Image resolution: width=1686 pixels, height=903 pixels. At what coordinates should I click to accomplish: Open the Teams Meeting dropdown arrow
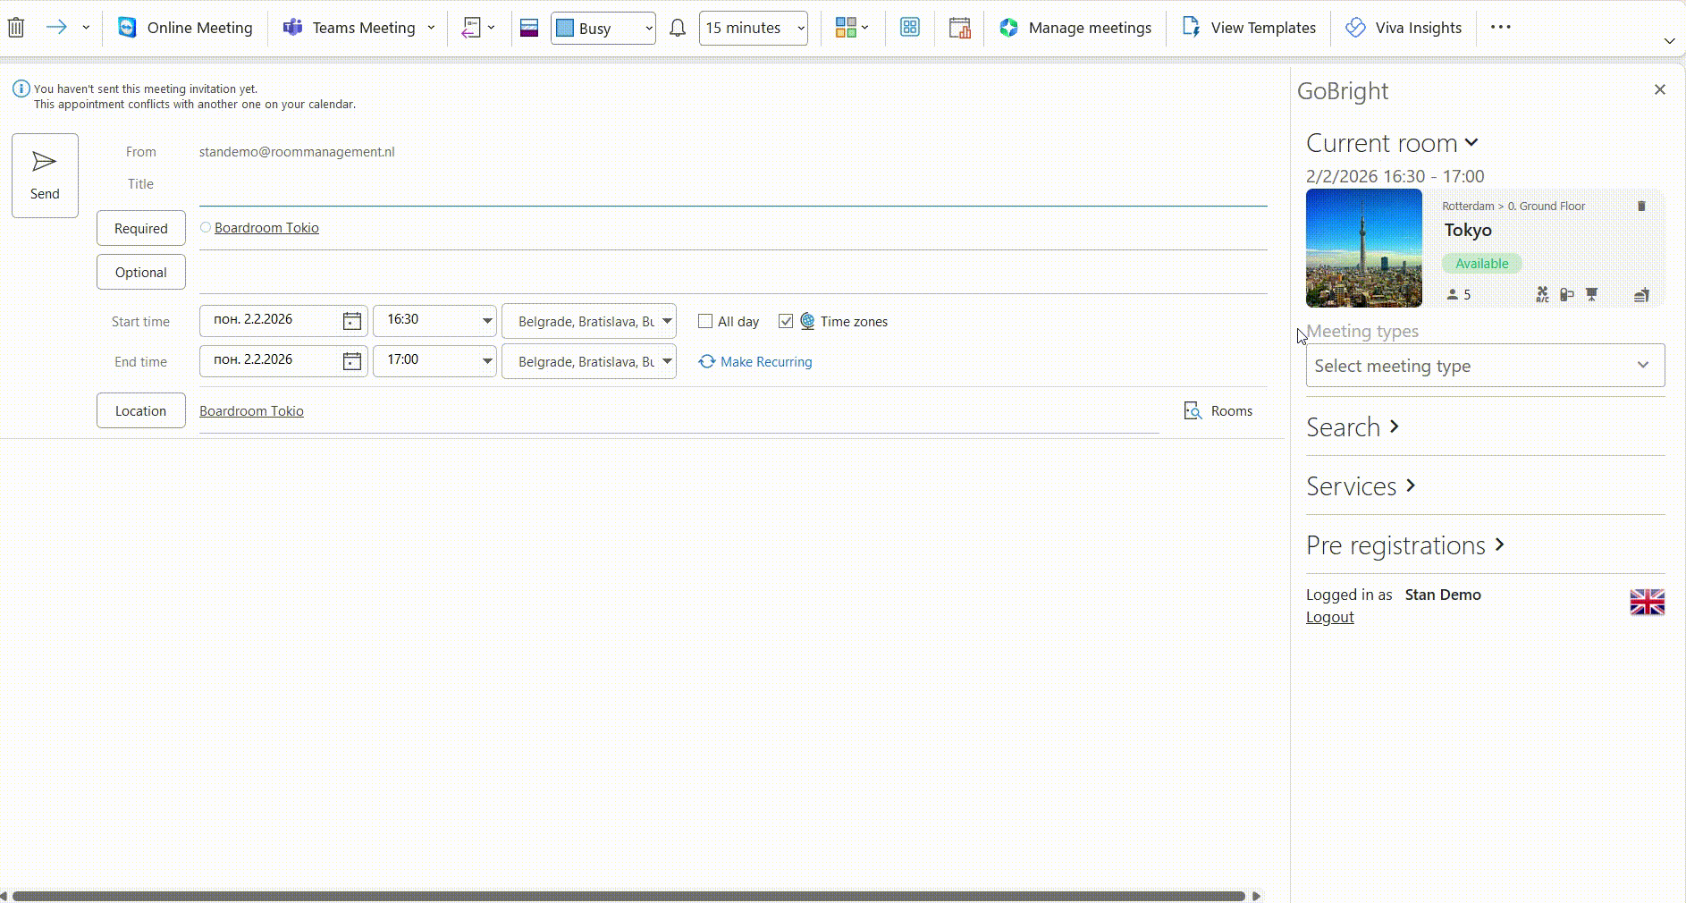(x=432, y=28)
